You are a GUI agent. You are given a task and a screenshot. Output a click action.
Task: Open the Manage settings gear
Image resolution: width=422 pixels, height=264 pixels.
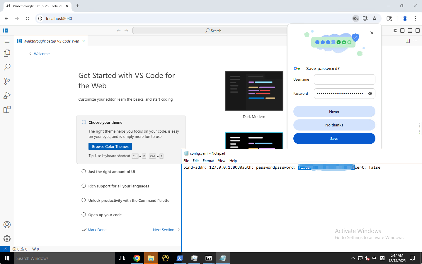pos(7,239)
